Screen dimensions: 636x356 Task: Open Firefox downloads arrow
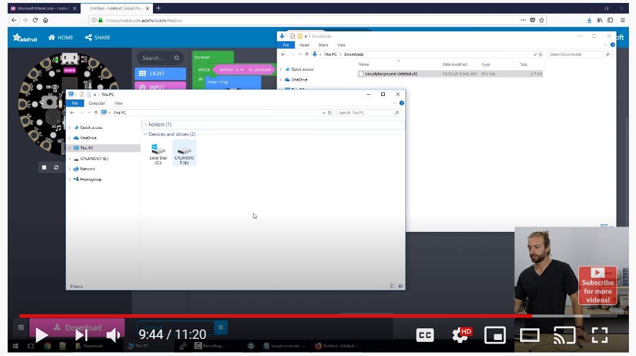[x=590, y=20]
